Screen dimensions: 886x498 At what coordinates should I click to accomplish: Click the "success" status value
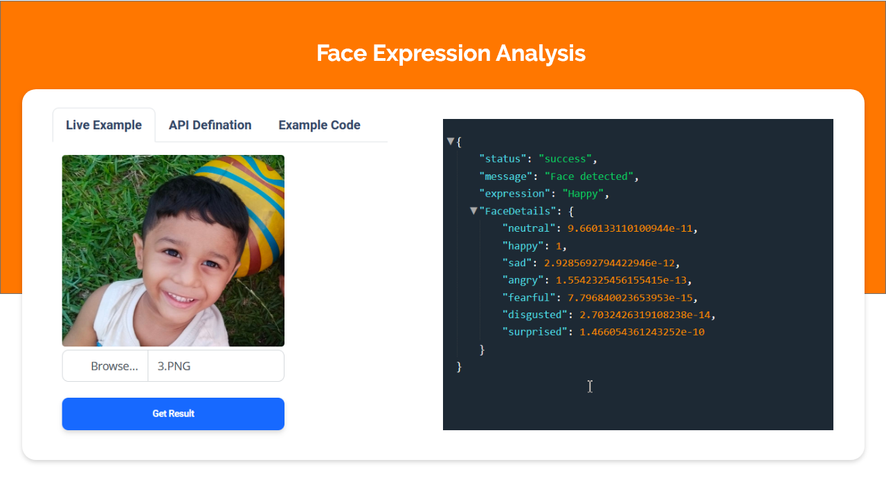(564, 159)
